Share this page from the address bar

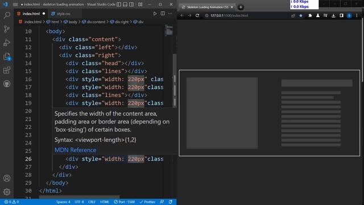293,15
